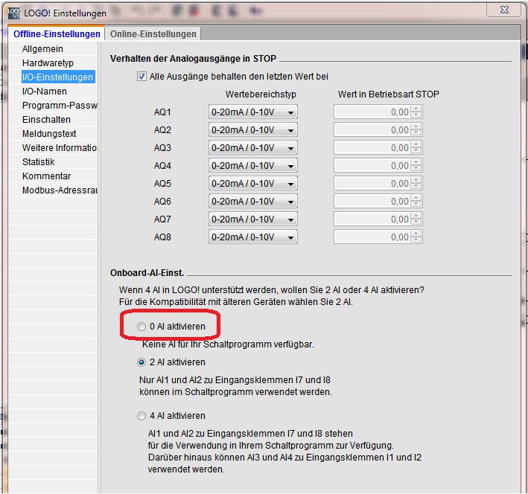Open Weitere Informationen in the sidebar
This screenshot has height=494, width=528.
pos(60,148)
